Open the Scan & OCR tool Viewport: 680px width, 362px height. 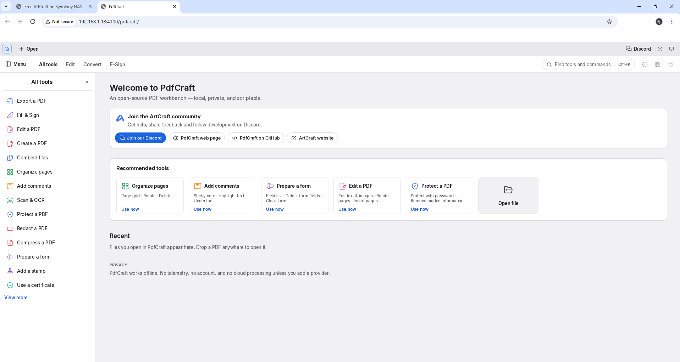tap(48, 200)
